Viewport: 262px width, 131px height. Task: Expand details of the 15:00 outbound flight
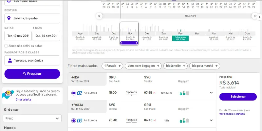(x=211, y=93)
